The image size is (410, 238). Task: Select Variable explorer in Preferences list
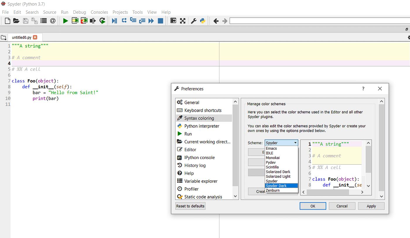coord(204,181)
